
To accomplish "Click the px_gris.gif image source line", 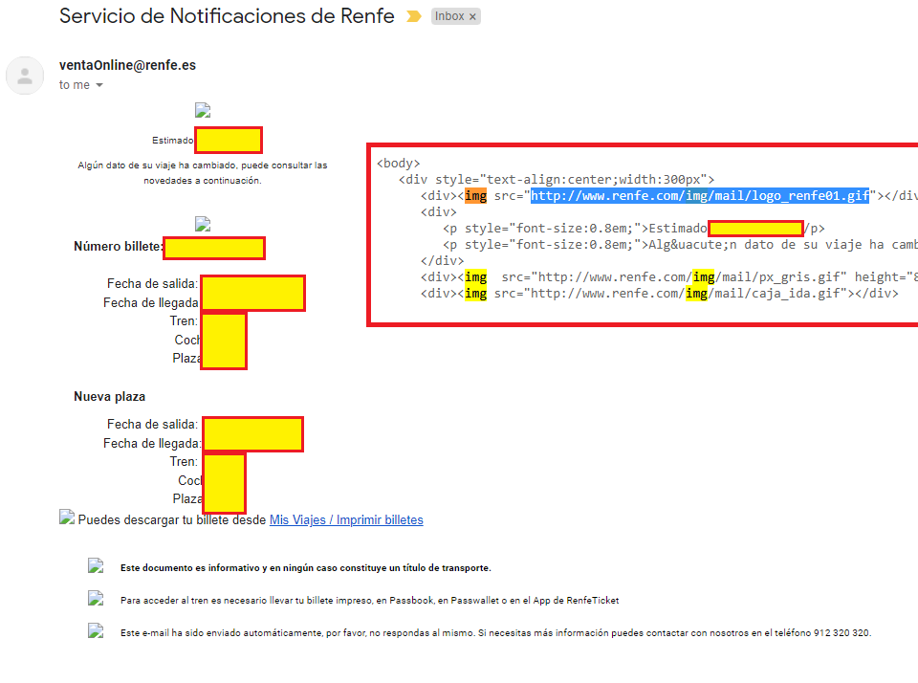I will pos(668,277).
